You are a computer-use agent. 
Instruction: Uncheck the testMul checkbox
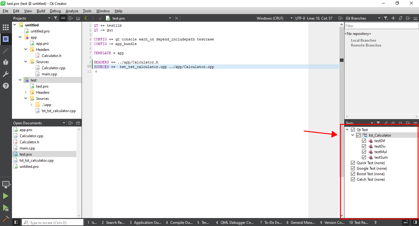[x=364, y=152]
